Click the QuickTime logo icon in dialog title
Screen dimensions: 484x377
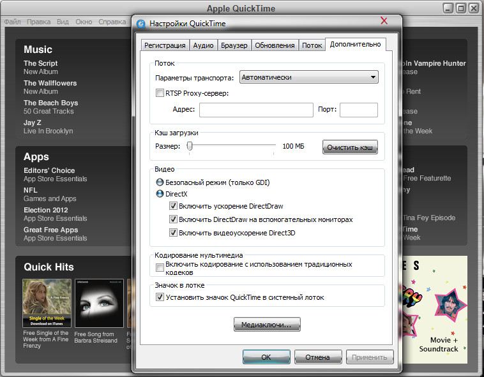pyautogui.click(x=142, y=24)
